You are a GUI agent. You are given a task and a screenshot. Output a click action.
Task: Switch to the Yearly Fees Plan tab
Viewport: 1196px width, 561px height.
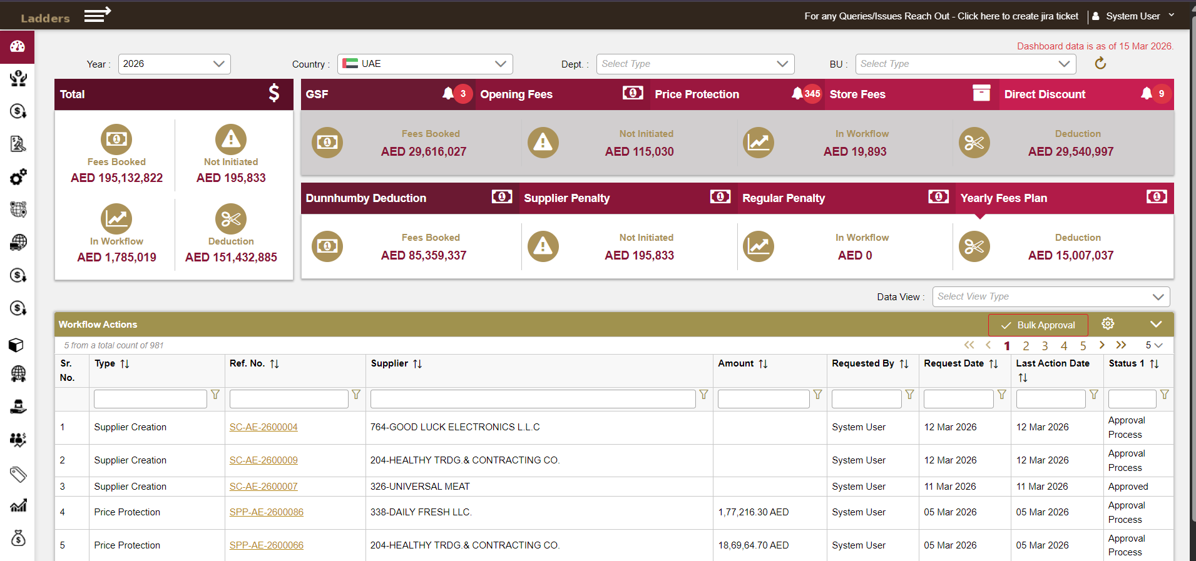tap(1065, 198)
